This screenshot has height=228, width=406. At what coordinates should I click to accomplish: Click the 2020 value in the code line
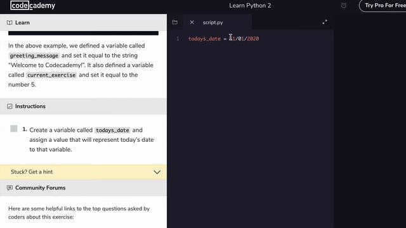point(253,39)
